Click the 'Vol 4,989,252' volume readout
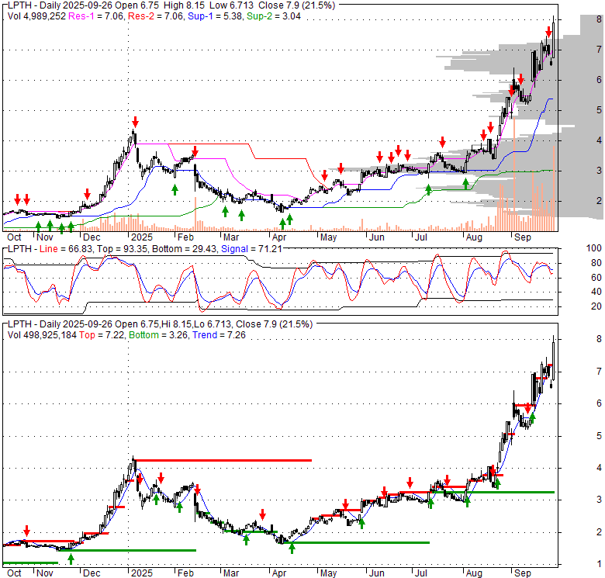The height and width of the screenshot is (578, 605). 36,16
